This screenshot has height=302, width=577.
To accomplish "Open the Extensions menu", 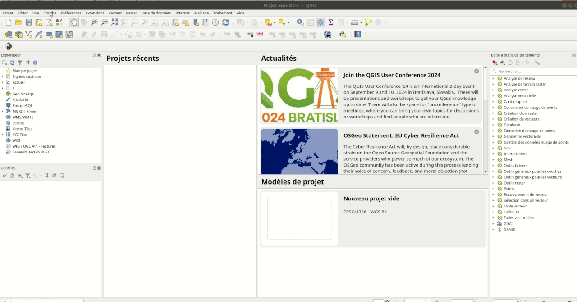I will [x=95, y=13].
